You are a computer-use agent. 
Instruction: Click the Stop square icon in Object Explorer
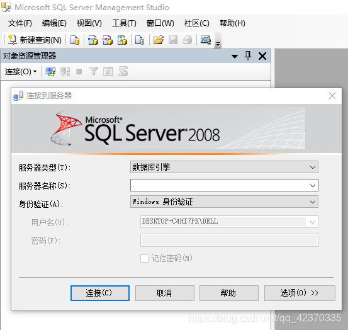pos(79,72)
